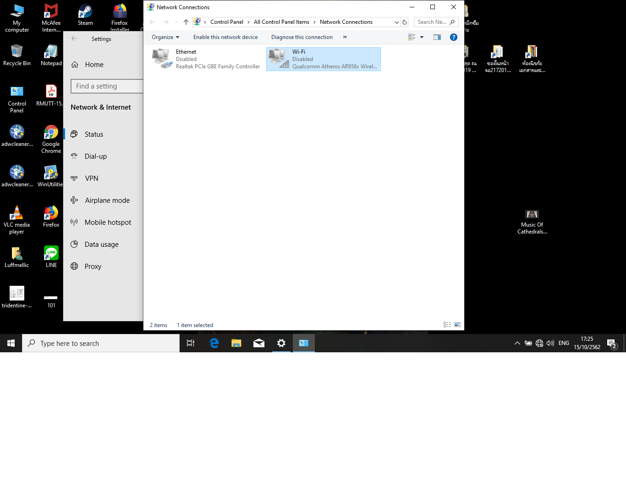The height and width of the screenshot is (489, 626).
Task: Go up one folder level arrow
Action: [186, 22]
